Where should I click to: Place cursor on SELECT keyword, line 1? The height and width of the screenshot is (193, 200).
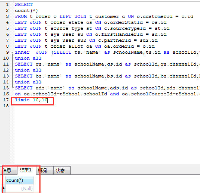tap(24, 5)
